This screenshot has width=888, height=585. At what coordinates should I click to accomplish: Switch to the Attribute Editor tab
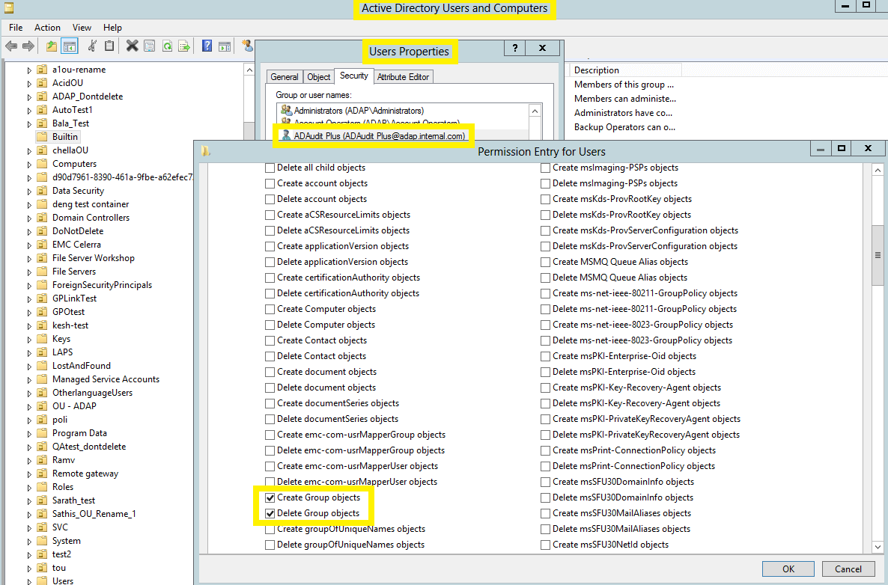(403, 77)
